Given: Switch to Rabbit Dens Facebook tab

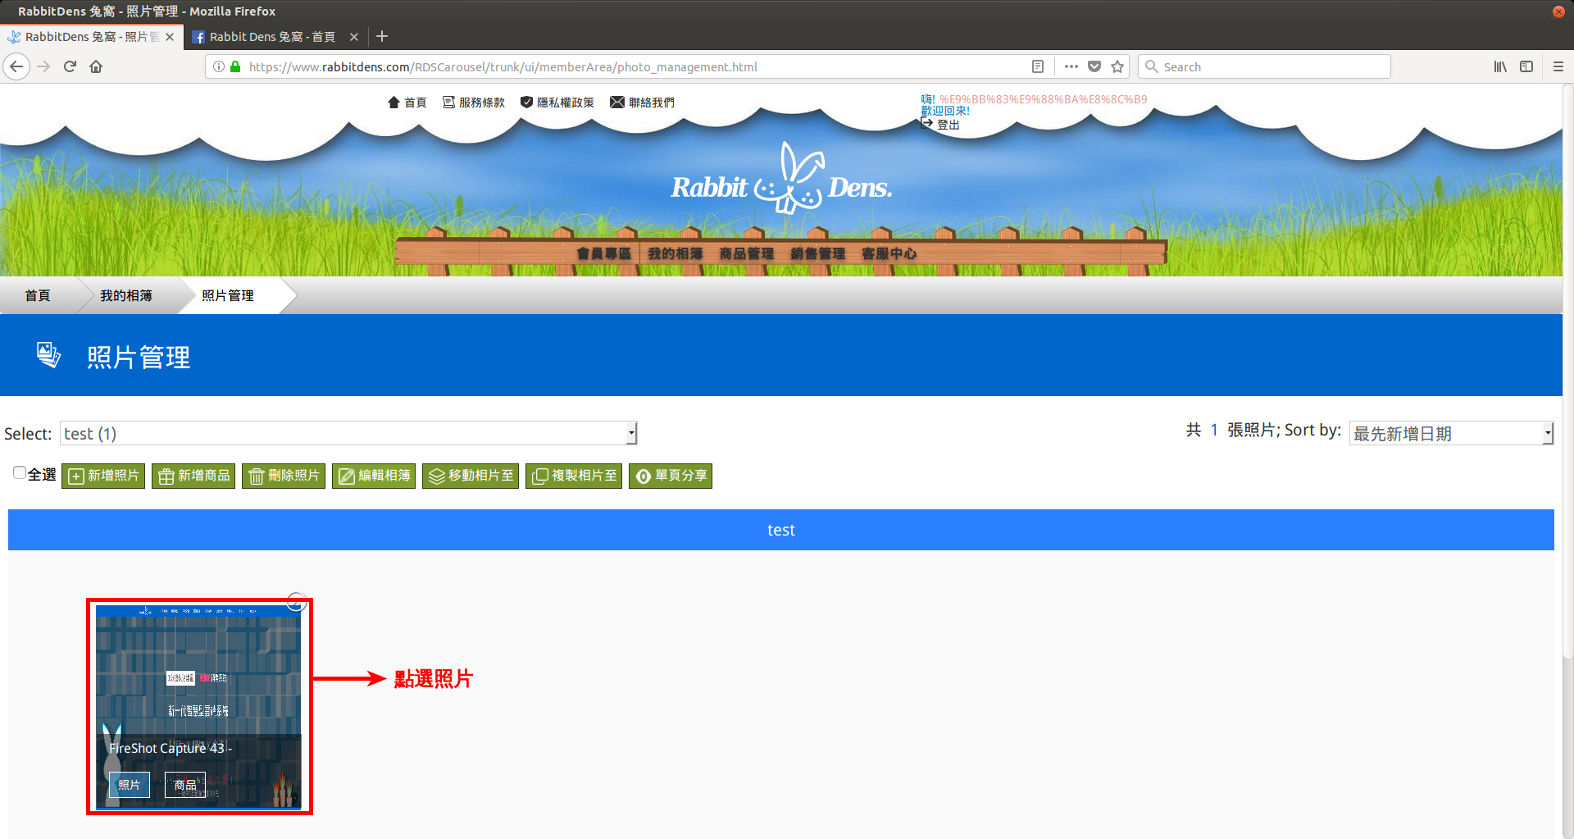Looking at the screenshot, I should (x=272, y=37).
